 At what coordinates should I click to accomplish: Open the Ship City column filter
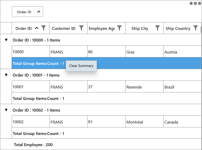click(x=157, y=28)
